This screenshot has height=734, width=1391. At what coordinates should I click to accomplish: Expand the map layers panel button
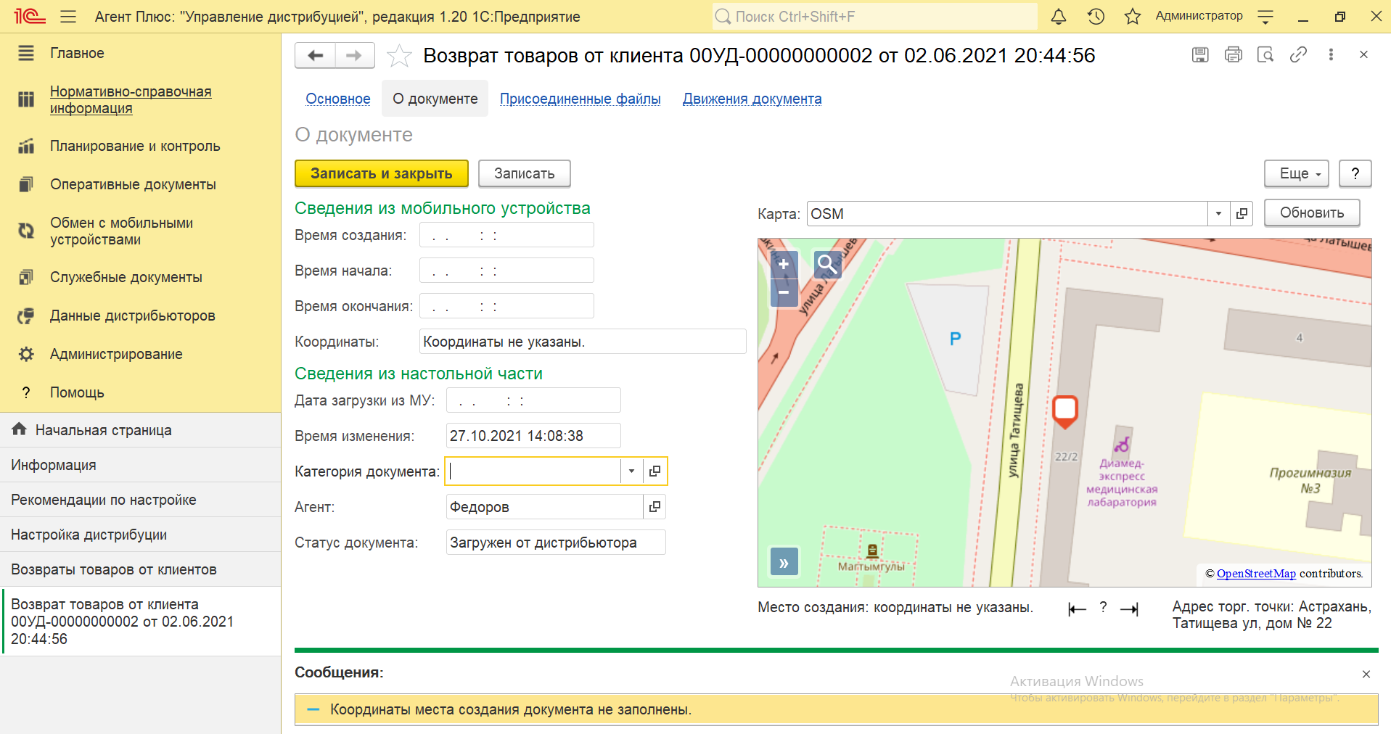point(784,562)
